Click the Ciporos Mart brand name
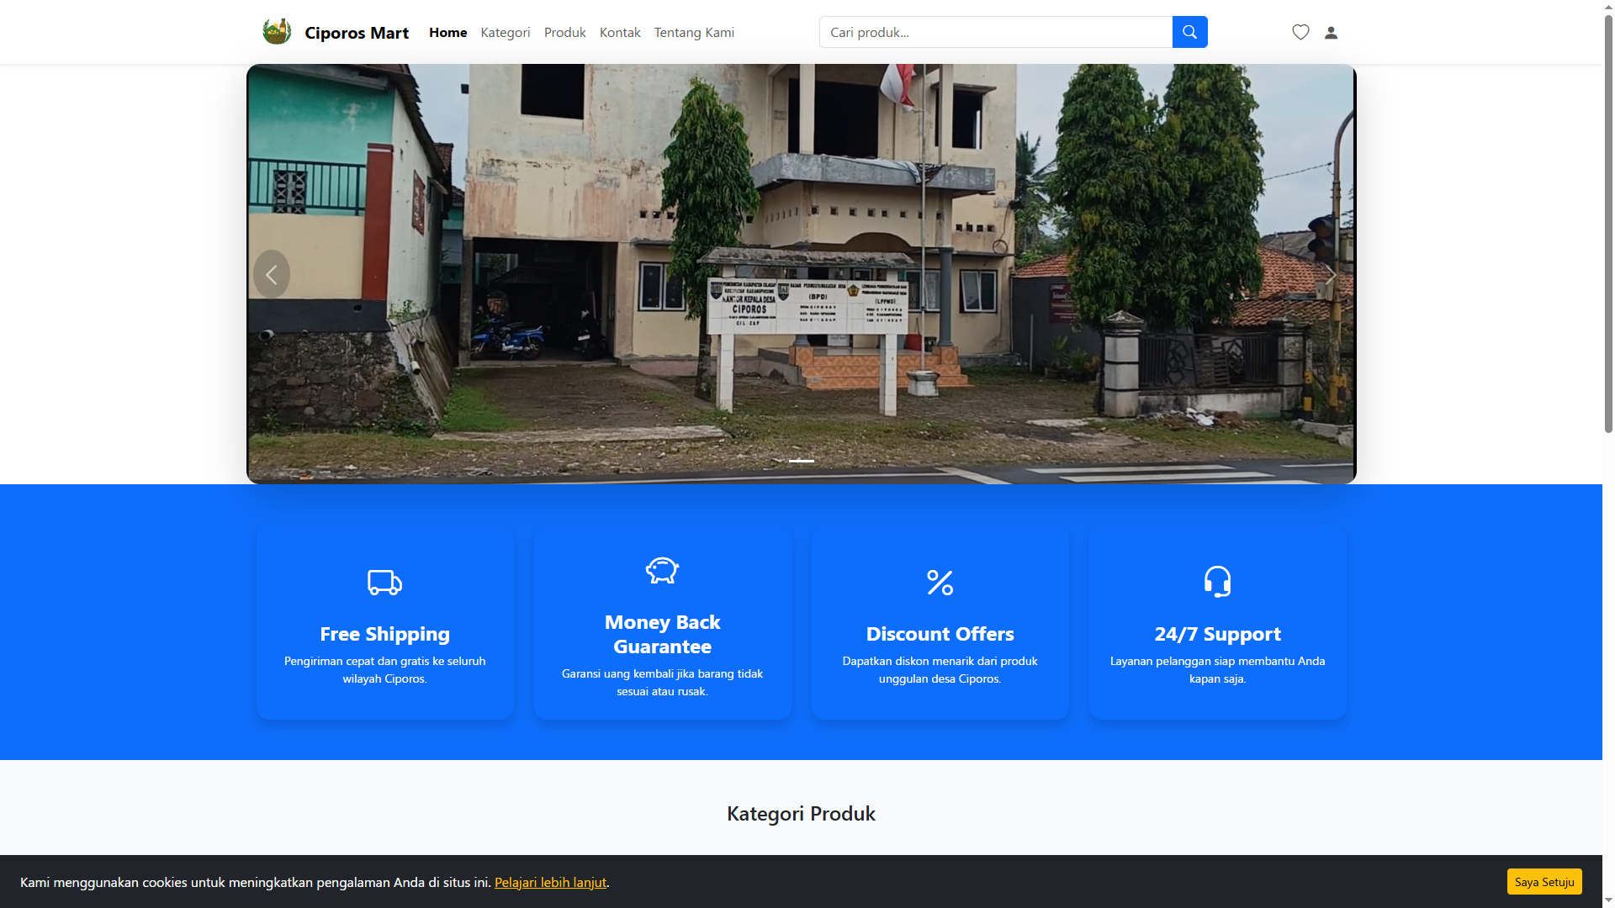Viewport: 1615px width, 908px height. [357, 33]
